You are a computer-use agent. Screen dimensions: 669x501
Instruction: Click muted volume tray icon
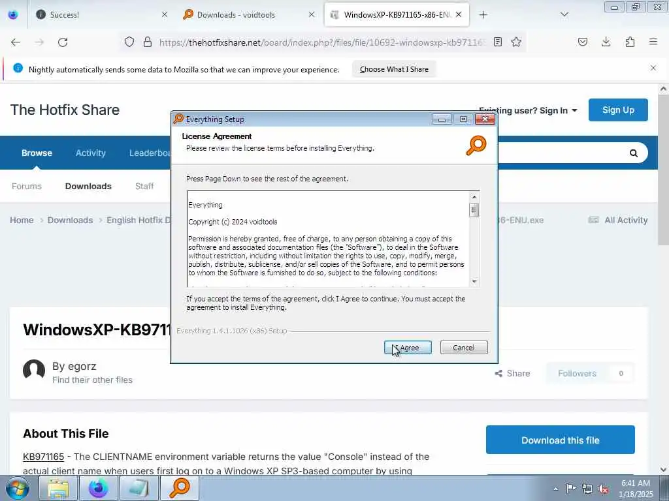603,489
